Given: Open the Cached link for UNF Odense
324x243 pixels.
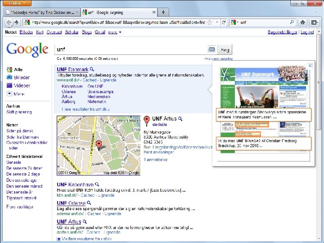Looking at the screenshot, I should point(94,214).
